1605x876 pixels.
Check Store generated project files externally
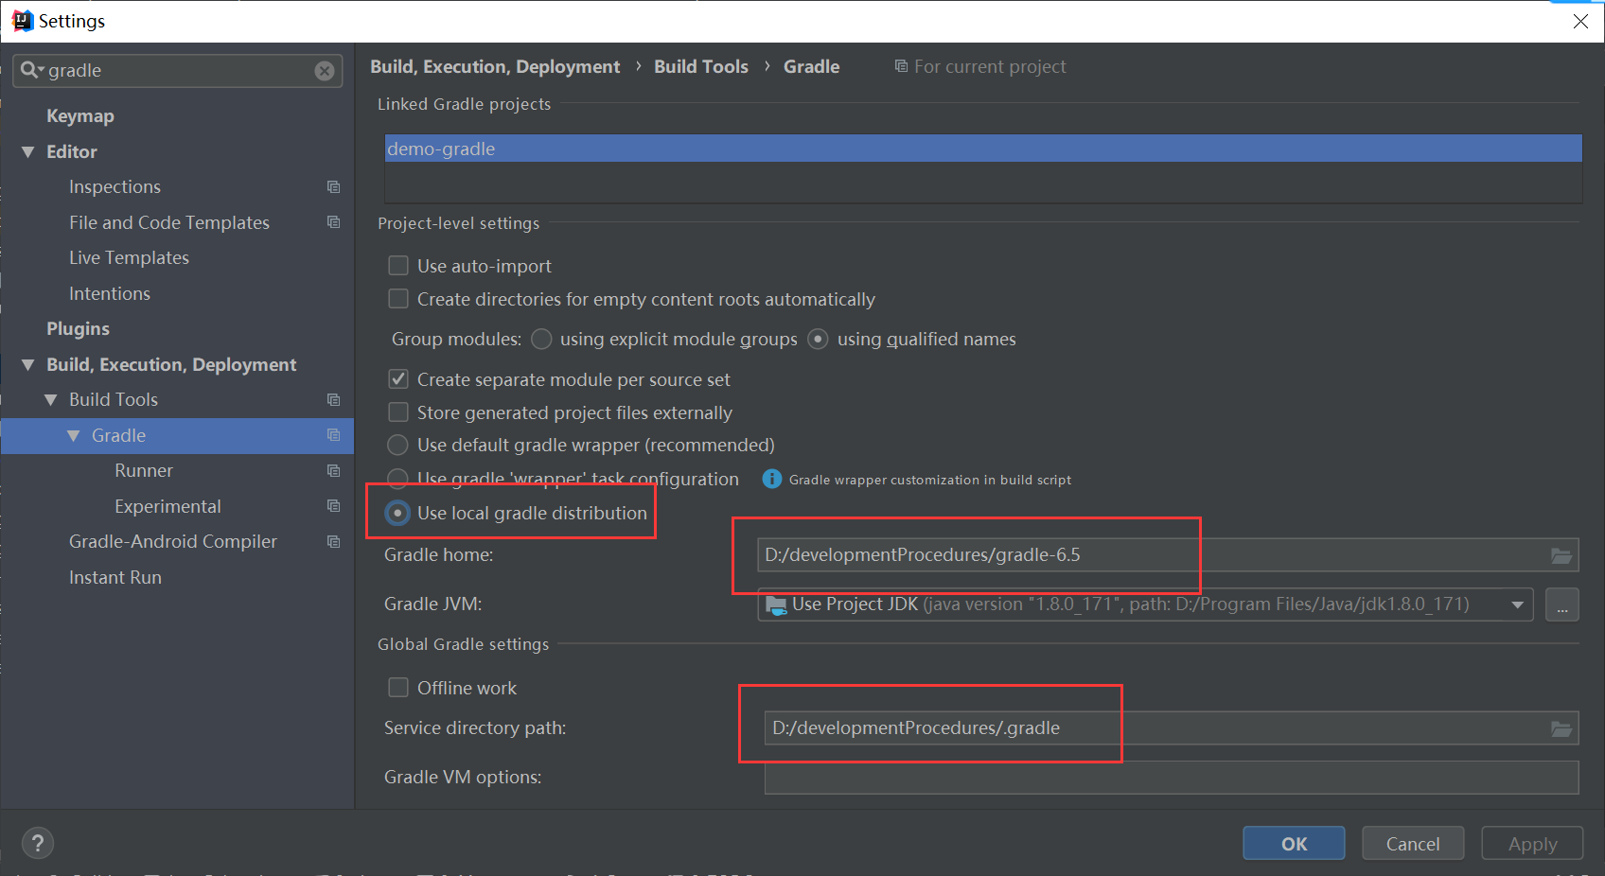pyautogui.click(x=398, y=412)
